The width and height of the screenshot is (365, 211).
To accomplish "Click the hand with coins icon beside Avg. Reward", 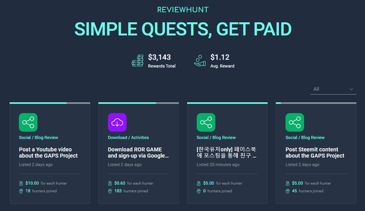I will [x=200, y=61].
